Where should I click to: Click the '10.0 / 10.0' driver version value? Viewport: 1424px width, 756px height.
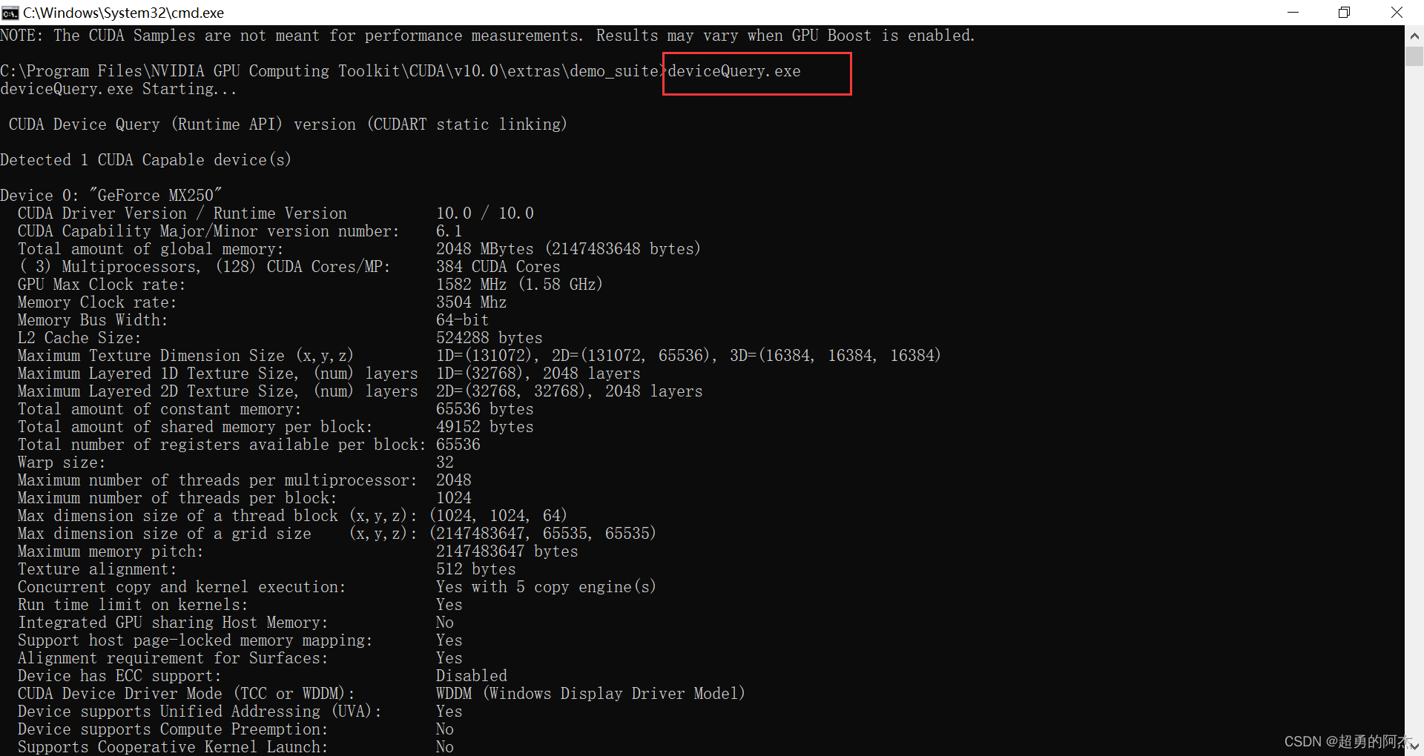click(485, 213)
